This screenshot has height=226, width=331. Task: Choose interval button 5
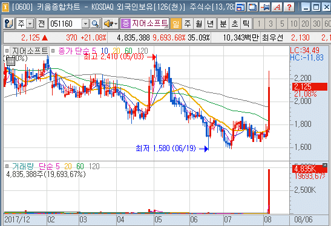[x=282, y=24]
